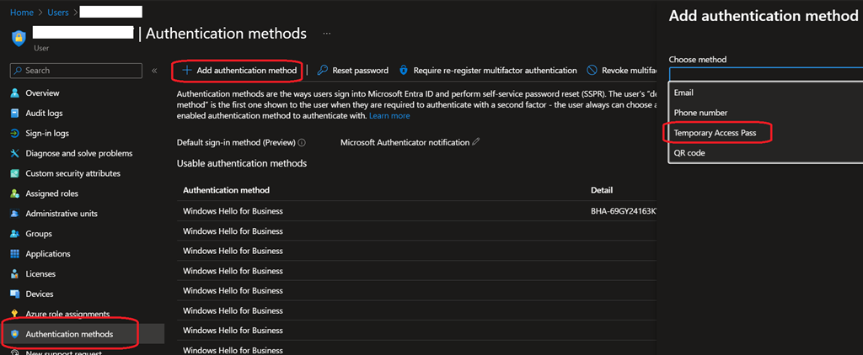Navigate to Home breadcrumb

pos(21,12)
